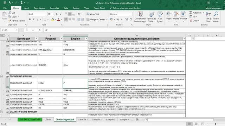Screen dimensions: 225x126
Task: Click the Clear button in Editing
Action: (x=194, y=21)
